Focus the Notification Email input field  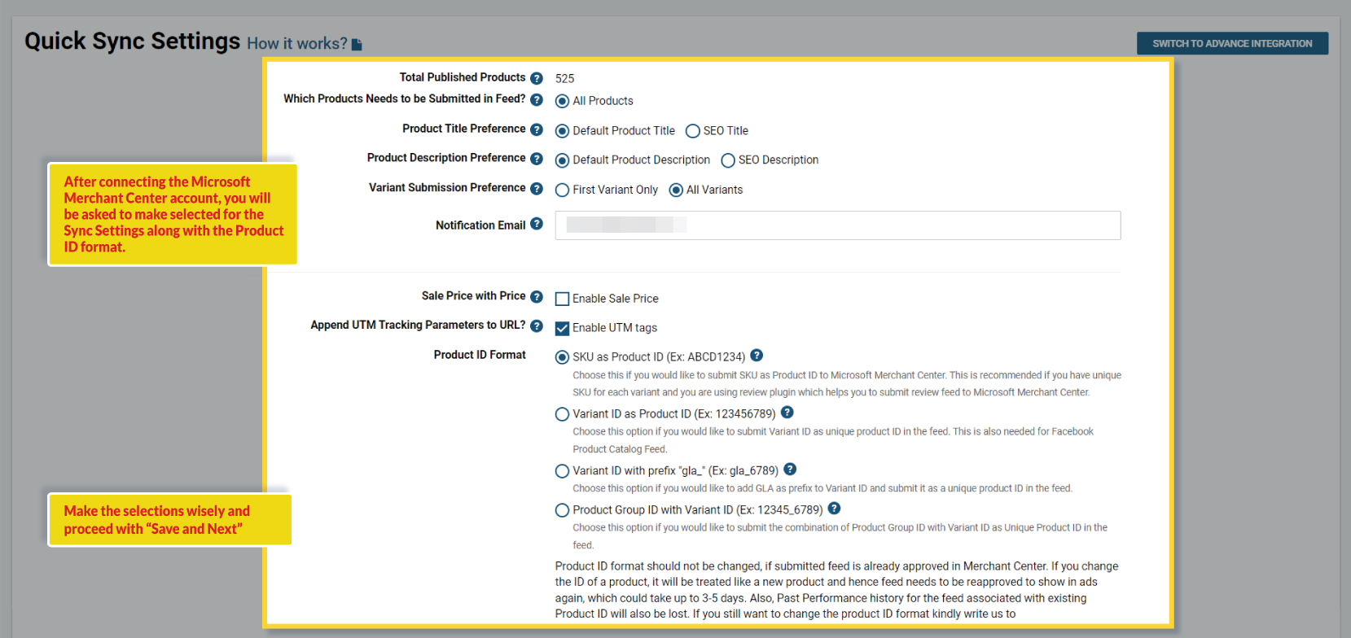(x=838, y=225)
